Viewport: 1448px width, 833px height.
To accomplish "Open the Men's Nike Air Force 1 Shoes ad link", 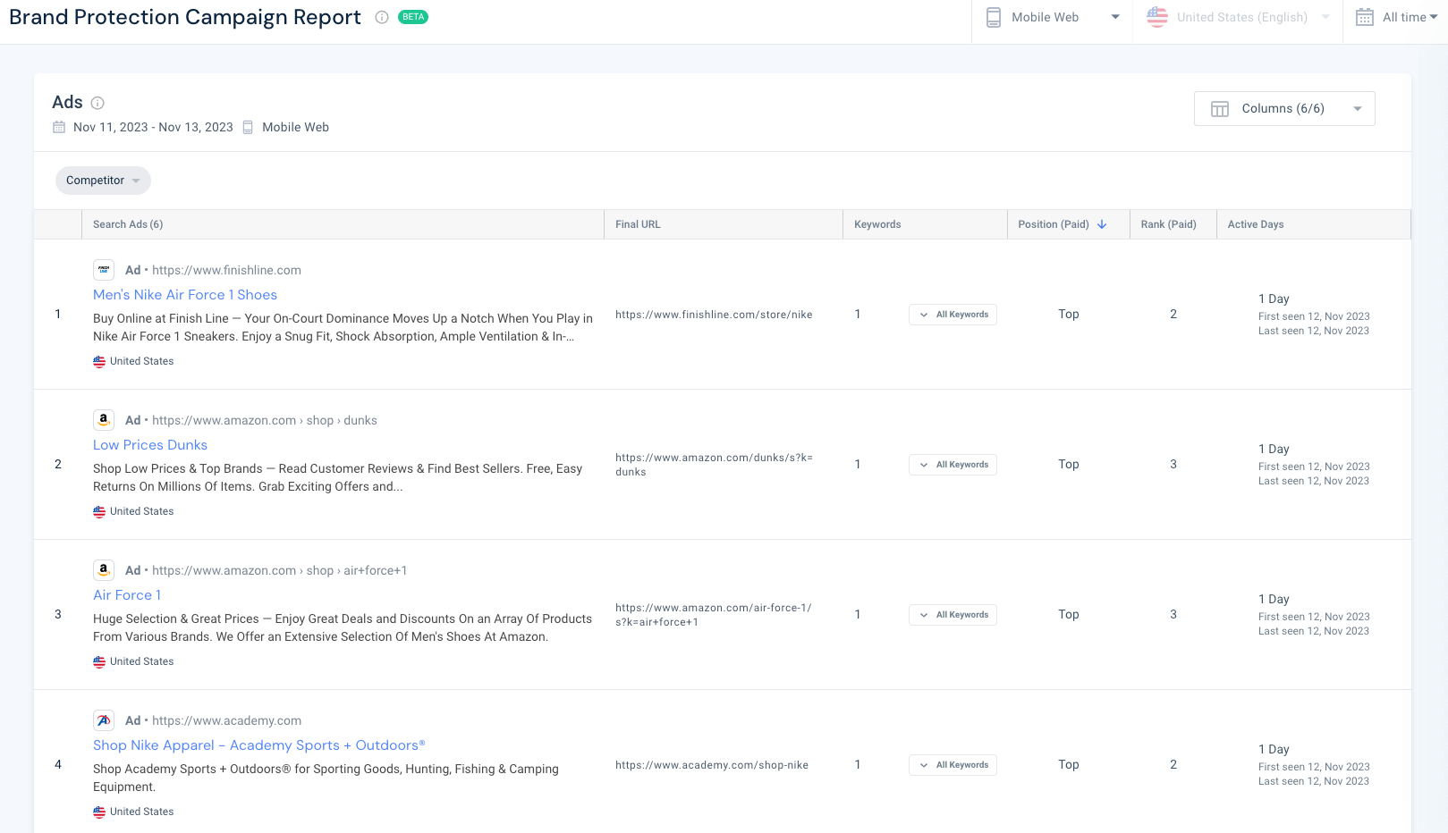I will pyautogui.click(x=185, y=295).
